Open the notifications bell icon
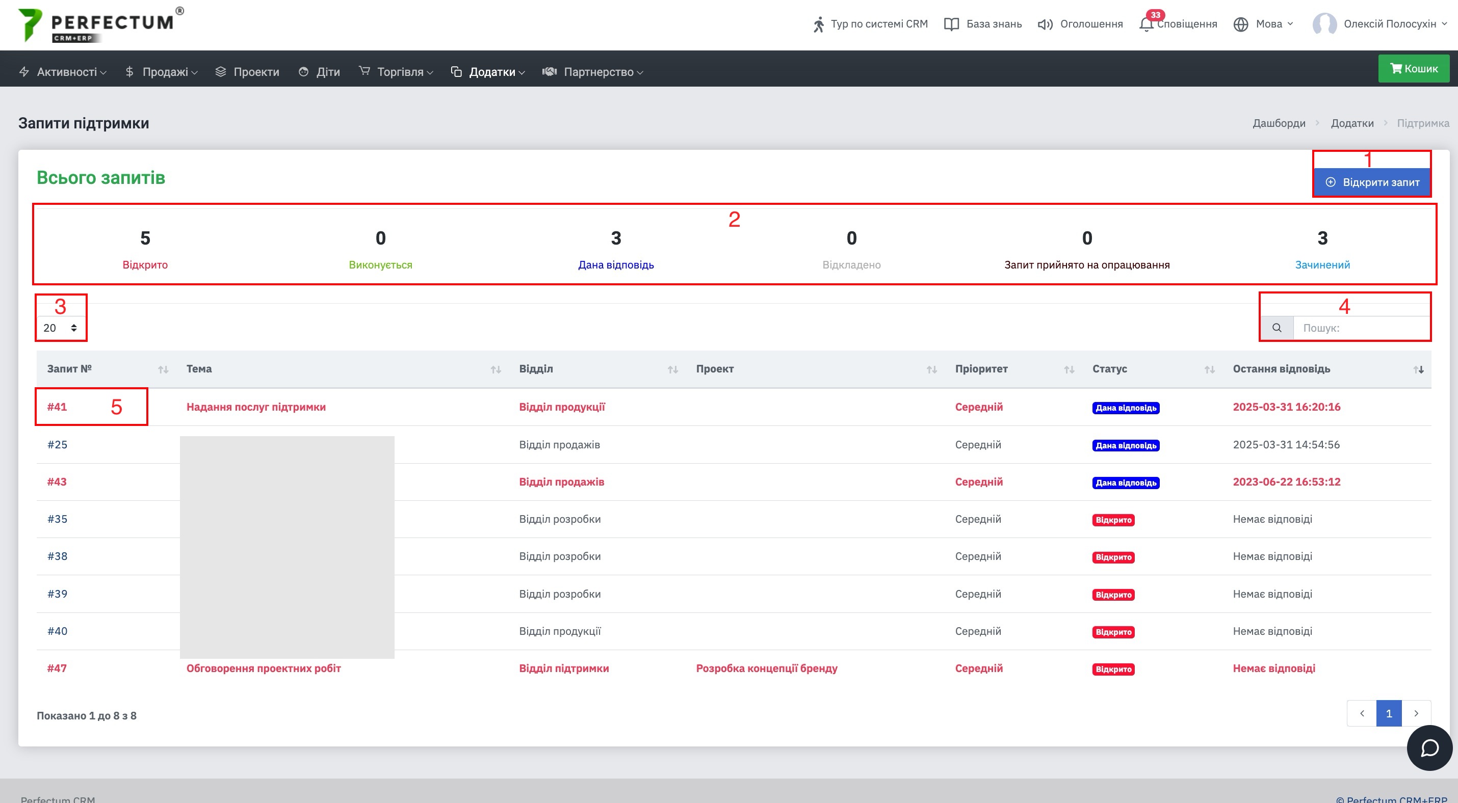This screenshot has width=1458, height=803. click(1146, 24)
